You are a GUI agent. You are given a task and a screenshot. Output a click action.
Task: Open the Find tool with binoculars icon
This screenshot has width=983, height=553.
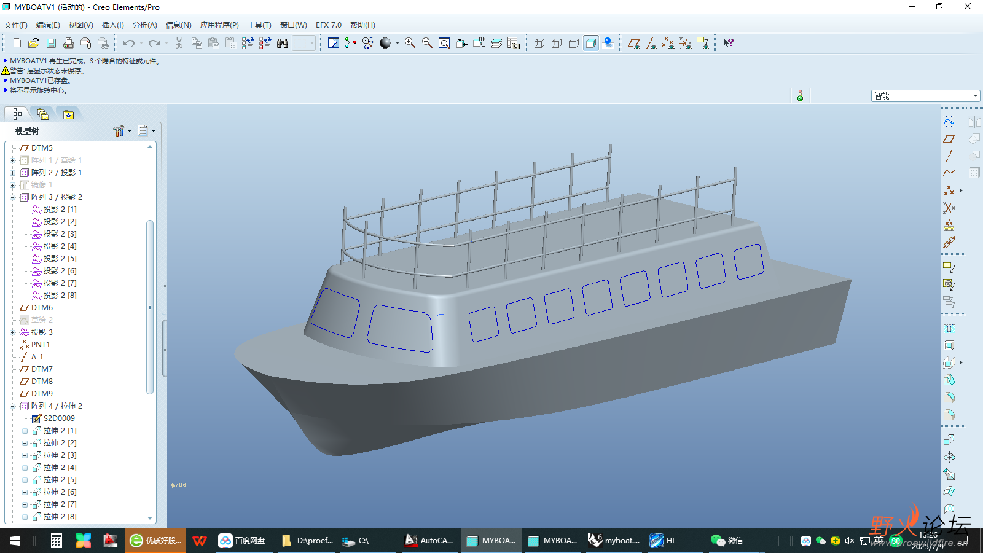point(283,43)
